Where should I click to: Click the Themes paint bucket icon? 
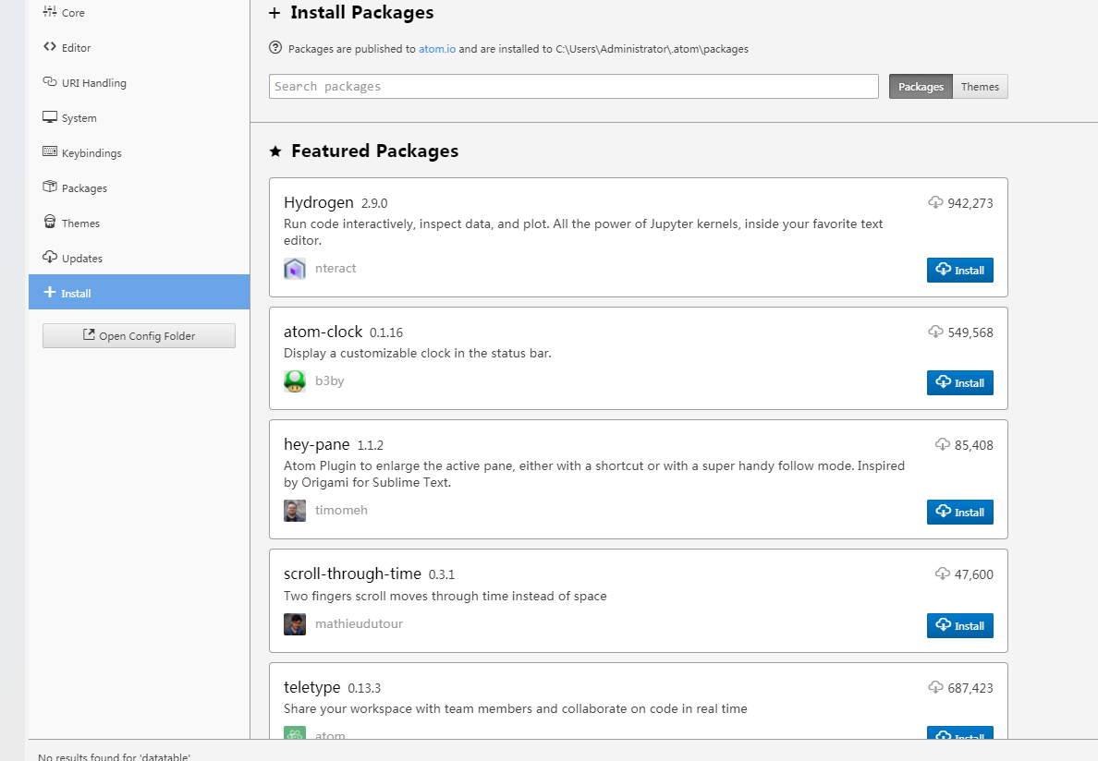click(x=50, y=222)
